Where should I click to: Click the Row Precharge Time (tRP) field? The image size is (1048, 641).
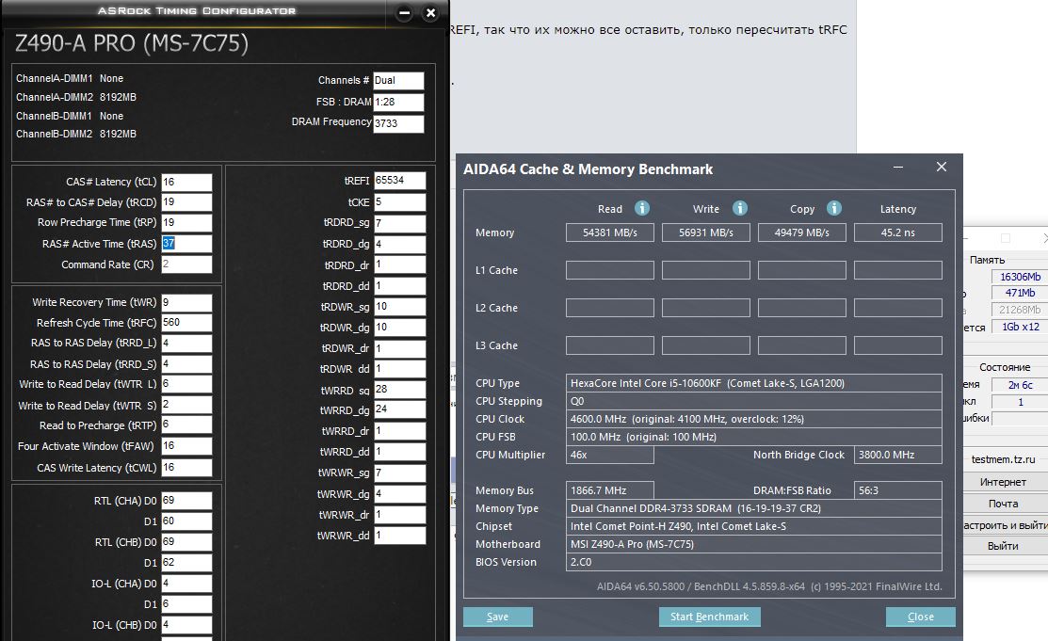[x=186, y=222]
